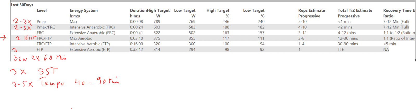416x109 pixels.
Task: Click the "Extensive Aerobic (FTP)" cell
Action: pyautogui.click(x=90, y=49)
